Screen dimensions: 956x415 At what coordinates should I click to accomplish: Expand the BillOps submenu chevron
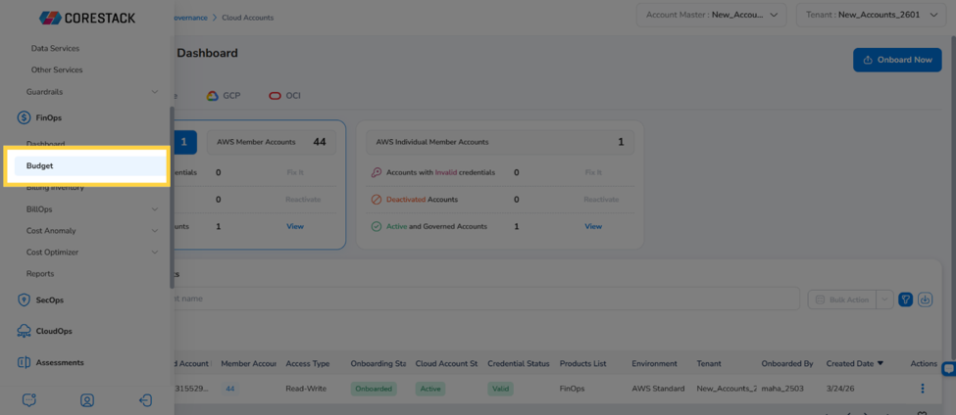tap(155, 209)
